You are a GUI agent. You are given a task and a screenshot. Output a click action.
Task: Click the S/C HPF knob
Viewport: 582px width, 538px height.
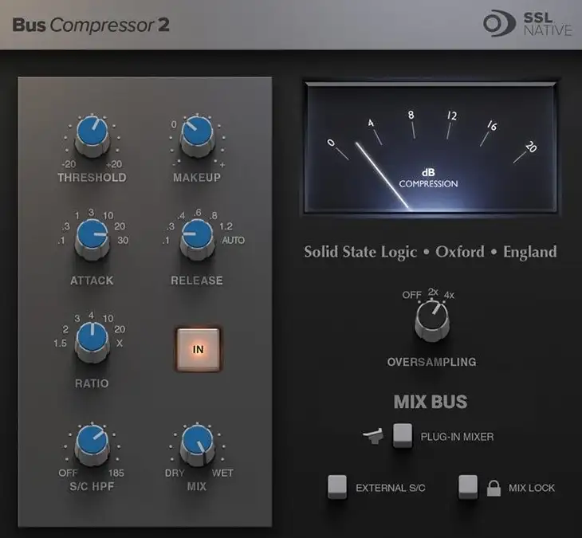[92, 444]
